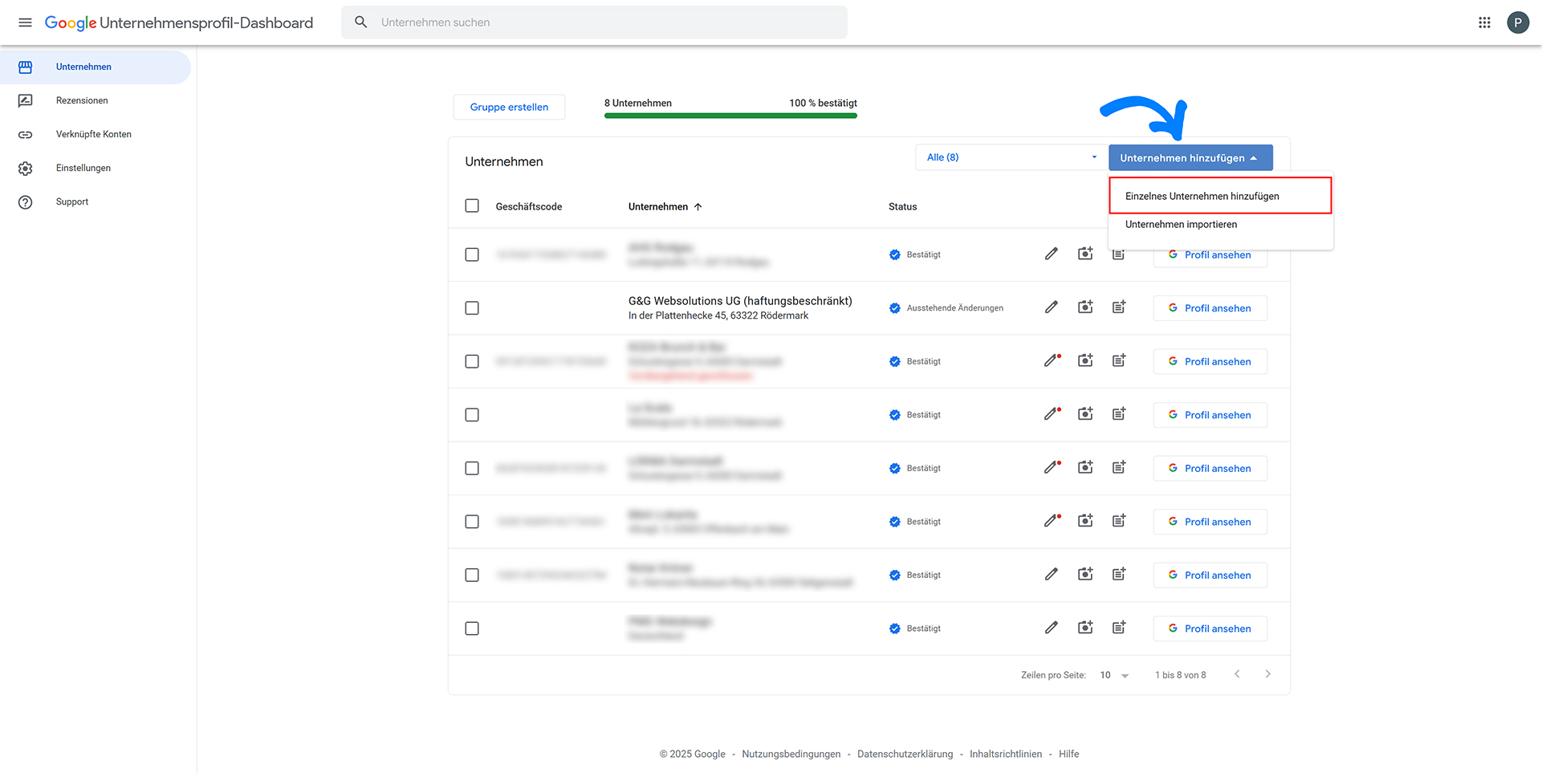Tick the fourth company row checkbox
1542x773 pixels.
472,415
